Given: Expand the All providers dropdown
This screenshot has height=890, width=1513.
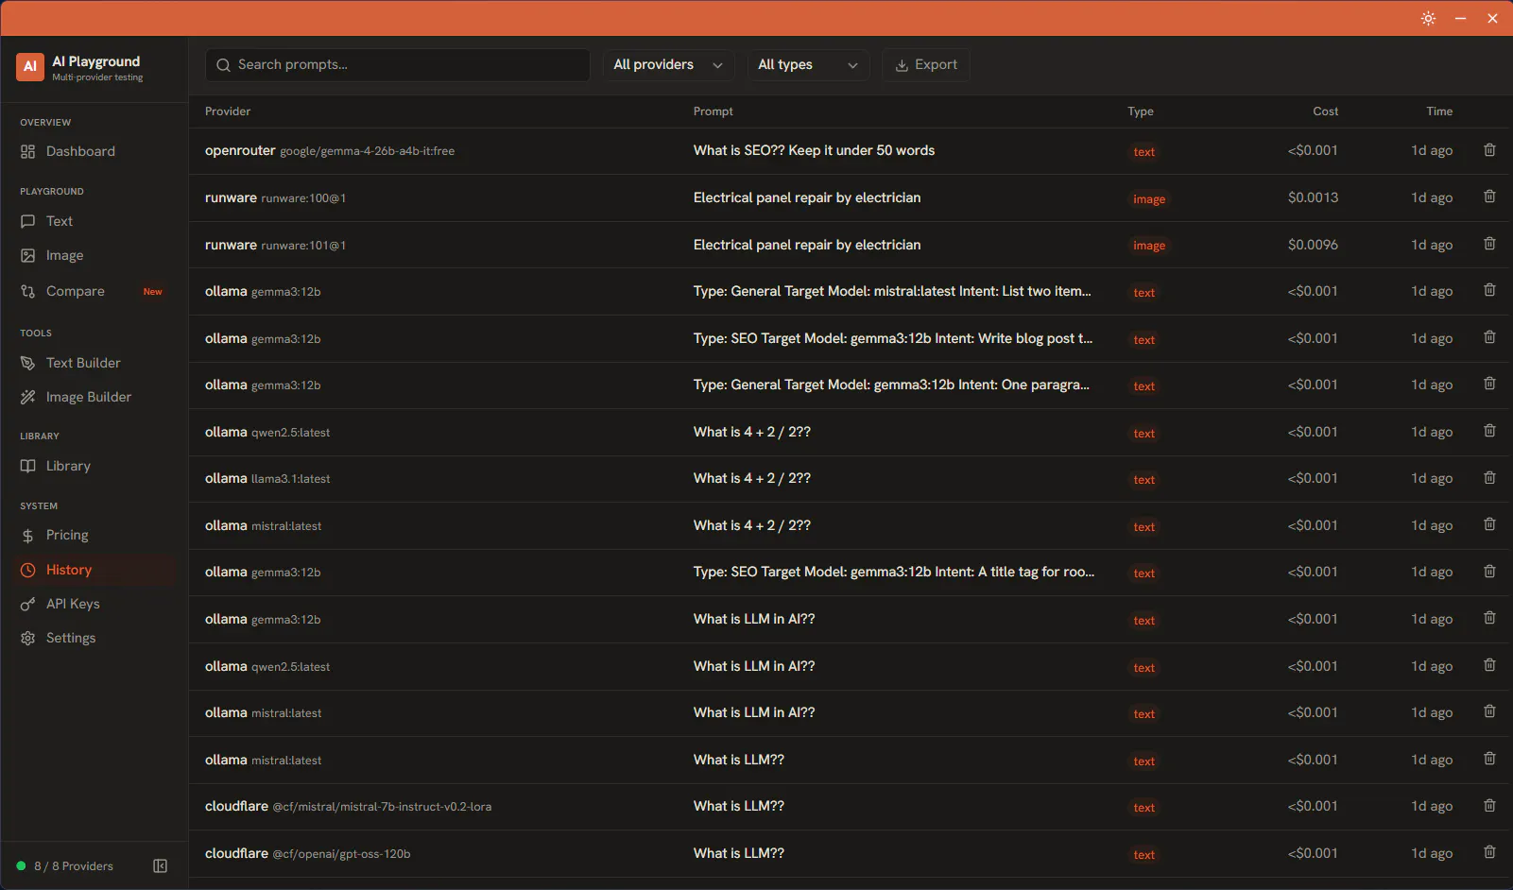Looking at the screenshot, I should (669, 64).
